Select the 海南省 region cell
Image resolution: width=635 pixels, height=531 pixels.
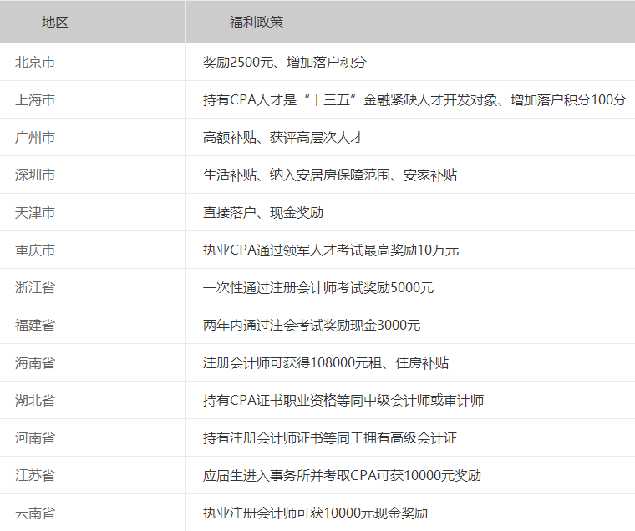pos(35,362)
